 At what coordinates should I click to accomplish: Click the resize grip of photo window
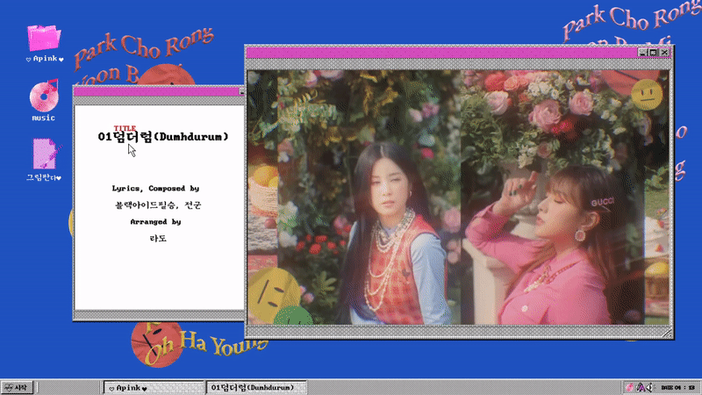coord(667,333)
